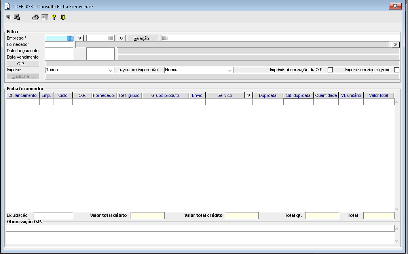Click the first Data vencimento field
Viewport: 408px width, 254px height.
[x=59, y=57]
